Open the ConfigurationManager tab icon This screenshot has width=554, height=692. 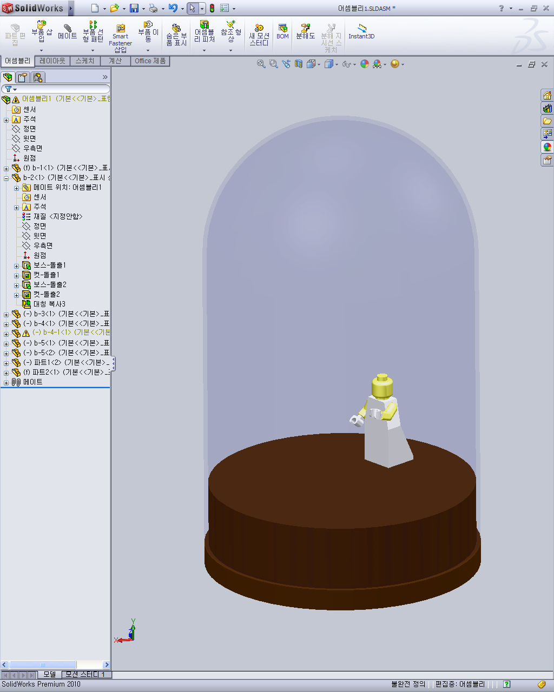(38, 77)
